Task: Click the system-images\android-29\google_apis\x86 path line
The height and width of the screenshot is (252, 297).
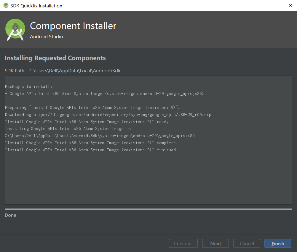Action: 100,136
